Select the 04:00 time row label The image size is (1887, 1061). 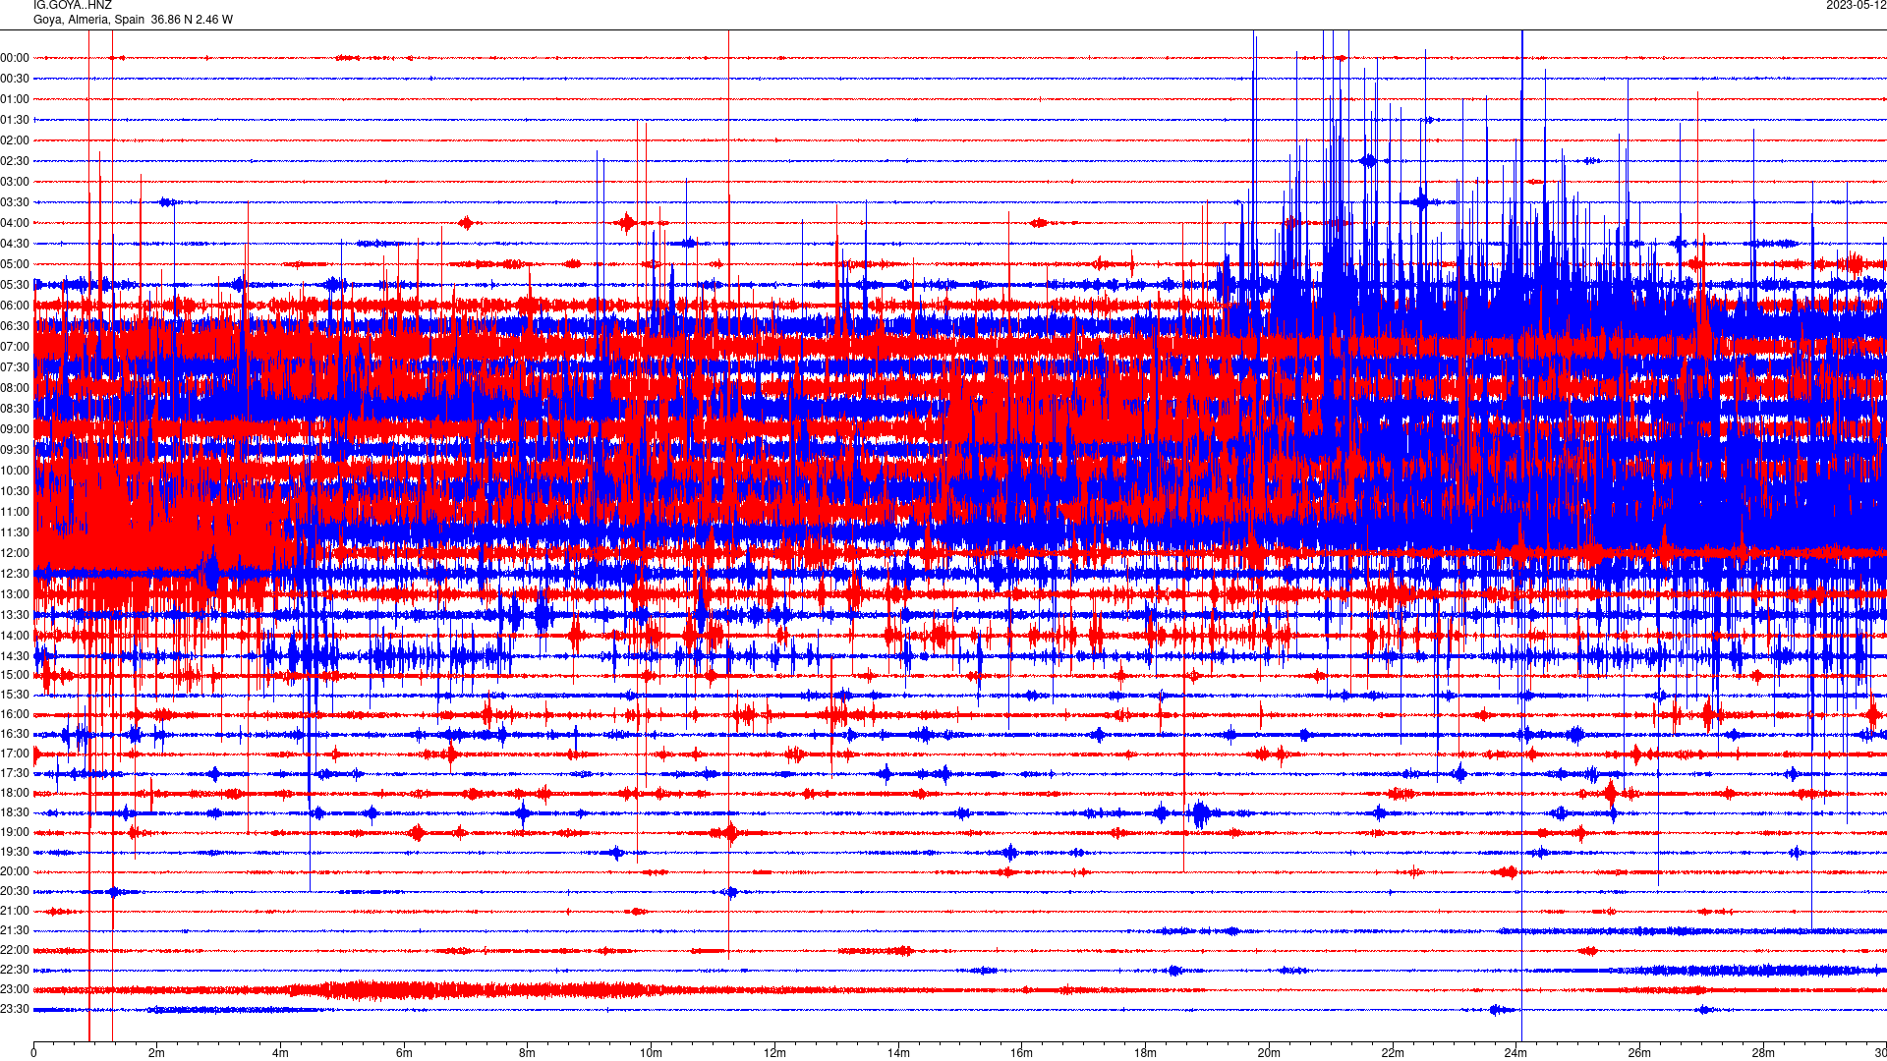pos(15,223)
